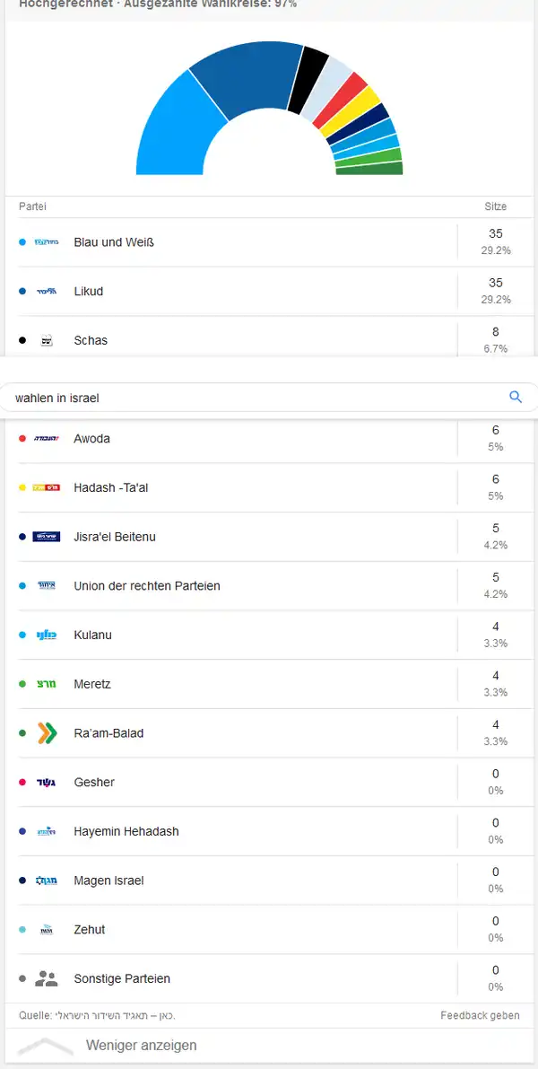Click the collapse chevron arrow at bottom

pyautogui.click(x=46, y=1046)
